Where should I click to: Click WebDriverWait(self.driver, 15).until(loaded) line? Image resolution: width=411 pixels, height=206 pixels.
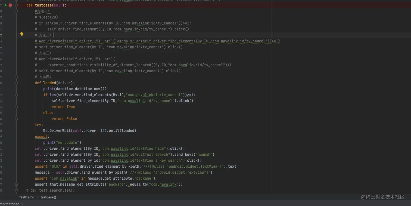(90, 131)
